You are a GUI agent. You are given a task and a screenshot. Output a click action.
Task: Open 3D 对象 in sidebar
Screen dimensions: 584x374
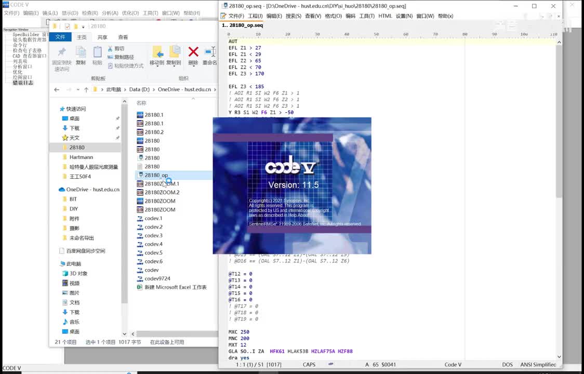[75, 273]
